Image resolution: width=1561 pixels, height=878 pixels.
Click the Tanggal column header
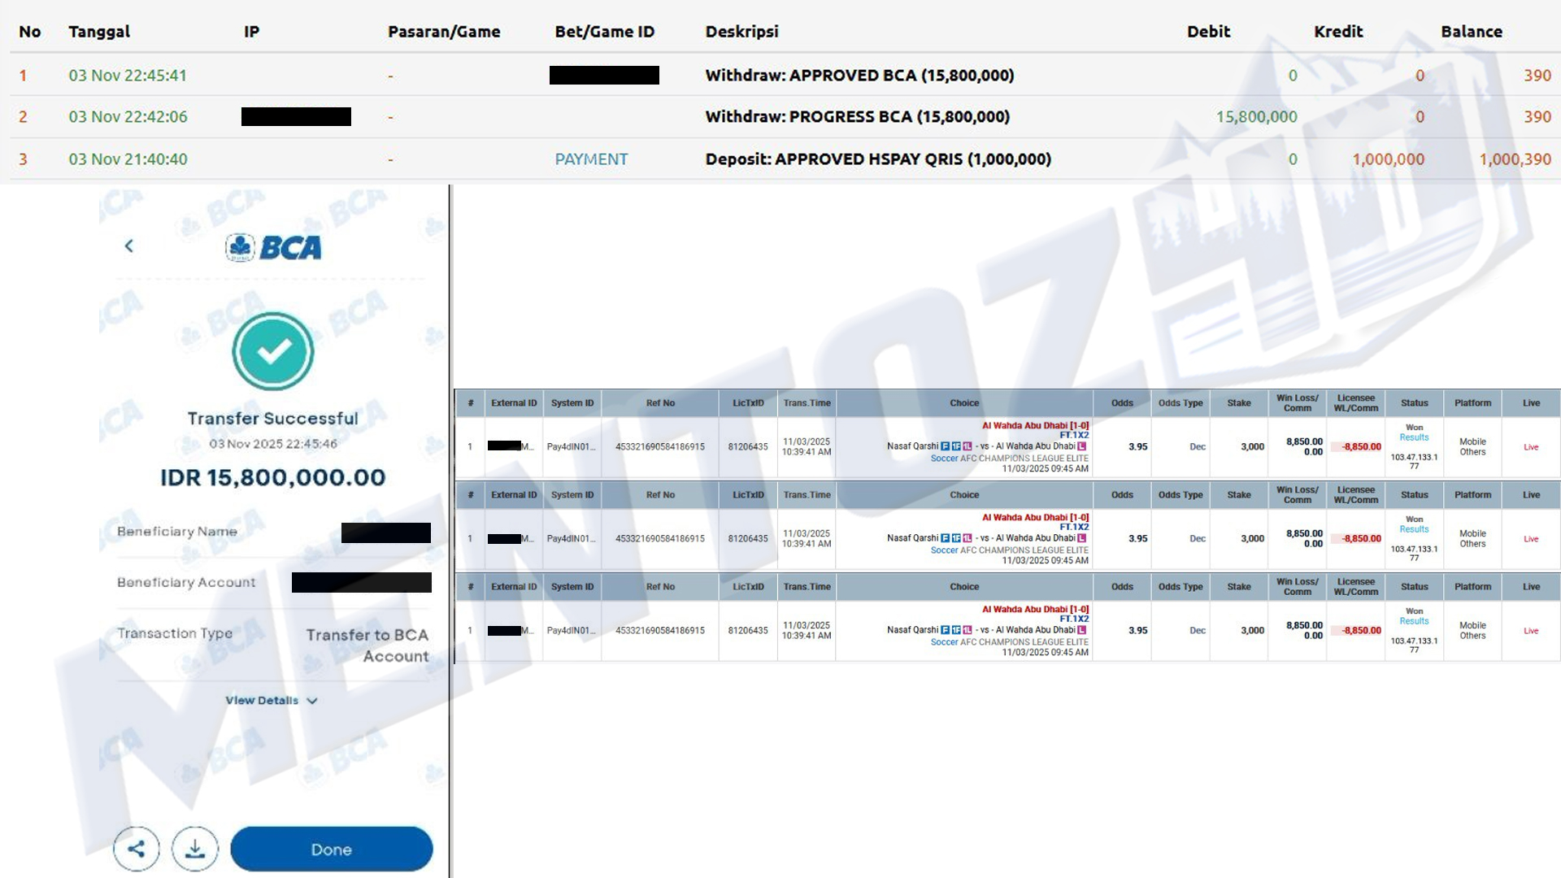[x=99, y=32]
